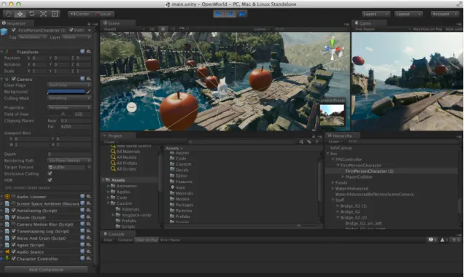466x277 pixels.
Task: Click the Account button
Action: tap(443, 14)
